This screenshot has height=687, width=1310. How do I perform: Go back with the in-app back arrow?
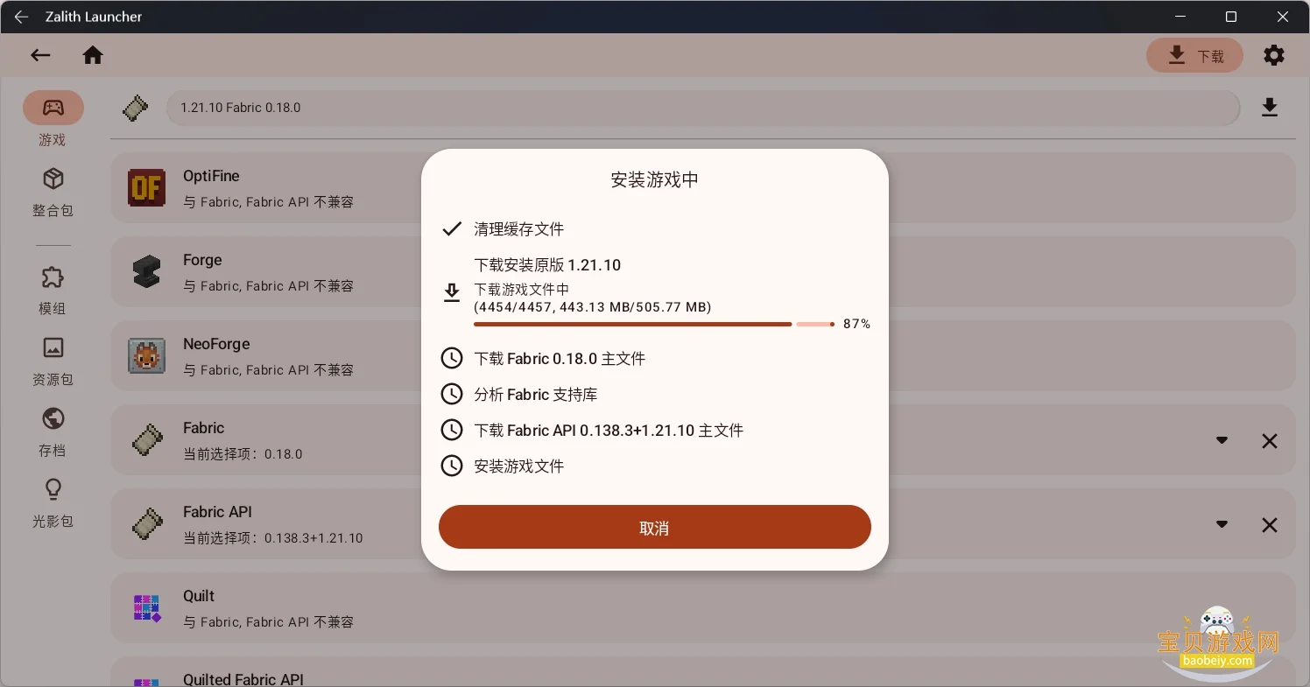[x=40, y=55]
